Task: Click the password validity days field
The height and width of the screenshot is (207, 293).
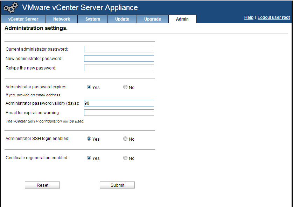Action: [x=119, y=103]
